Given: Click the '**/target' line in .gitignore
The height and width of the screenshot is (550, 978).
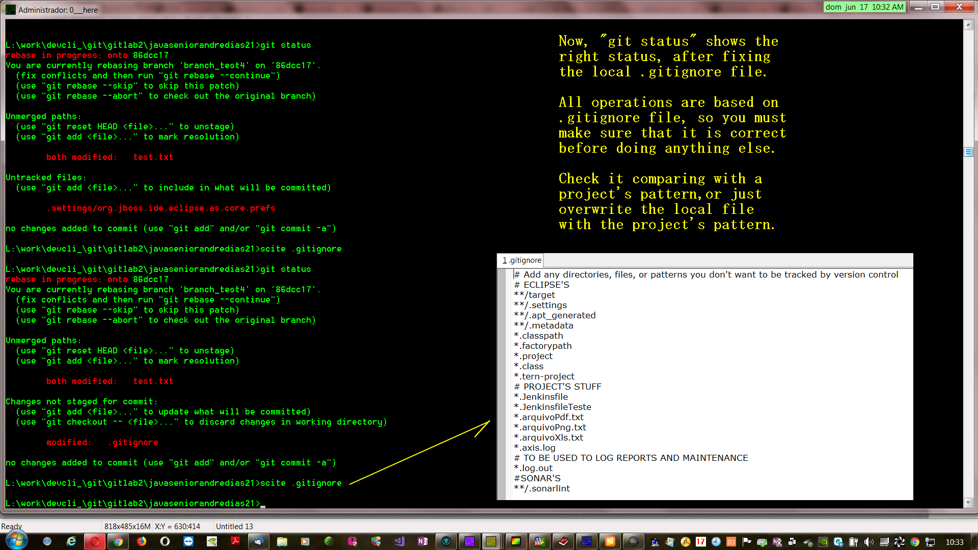Looking at the screenshot, I should [x=534, y=295].
